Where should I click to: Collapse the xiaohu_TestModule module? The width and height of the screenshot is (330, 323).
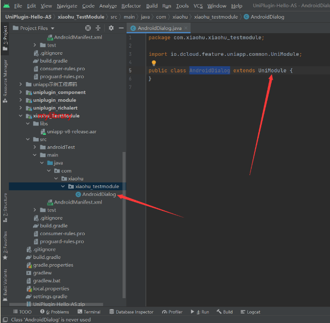[21, 116]
